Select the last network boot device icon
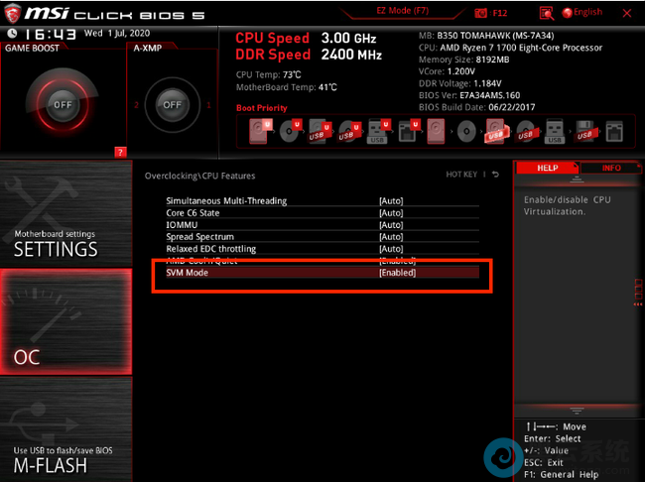 pos(614,130)
